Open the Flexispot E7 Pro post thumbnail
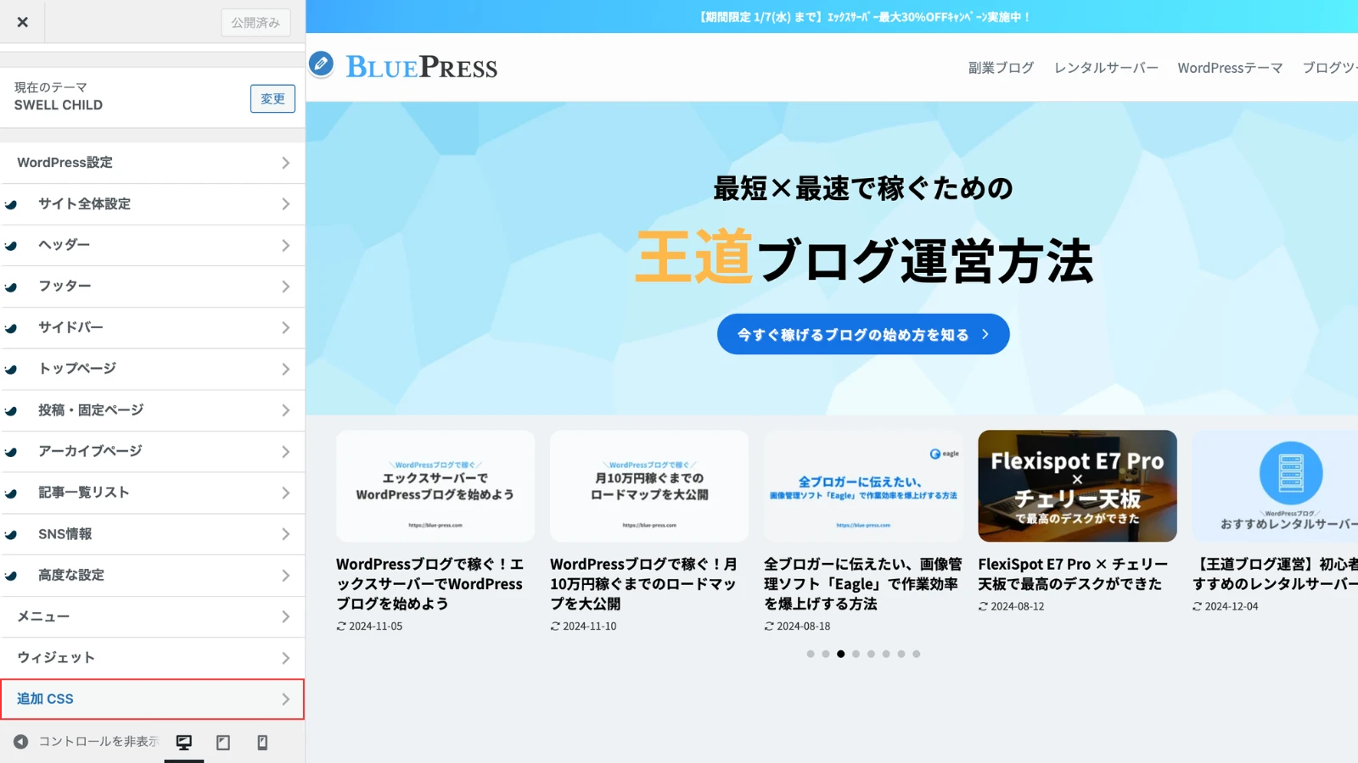This screenshot has width=1358, height=763. (x=1077, y=486)
